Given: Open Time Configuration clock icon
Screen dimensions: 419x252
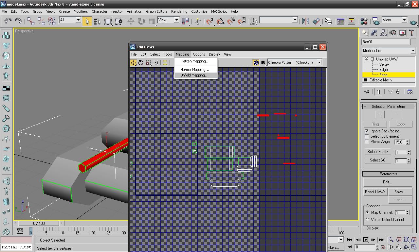Looking at the screenshot, I should [x=383, y=247].
